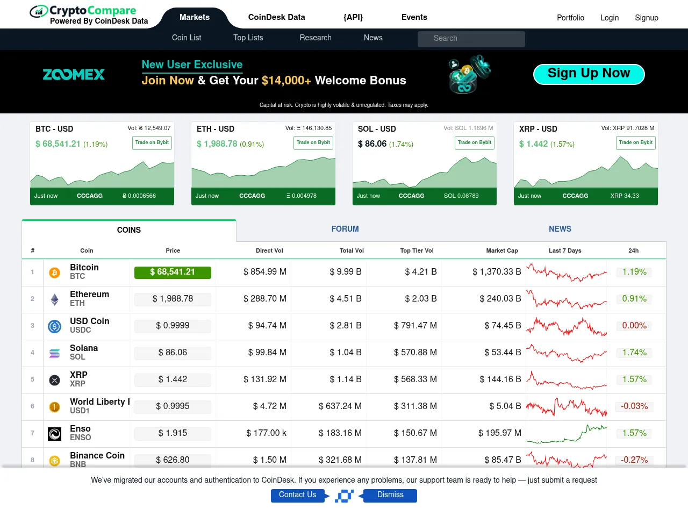This screenshot has width=688, height=516.
Task: Click Trade on Bybit for BTC-USD
Action: coord(152,143)
